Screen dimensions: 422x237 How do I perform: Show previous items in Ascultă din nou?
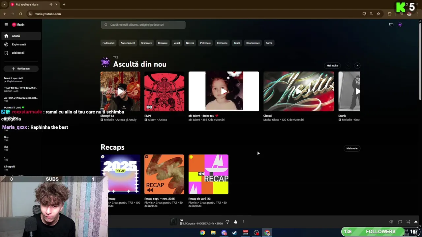pos(348,66)
